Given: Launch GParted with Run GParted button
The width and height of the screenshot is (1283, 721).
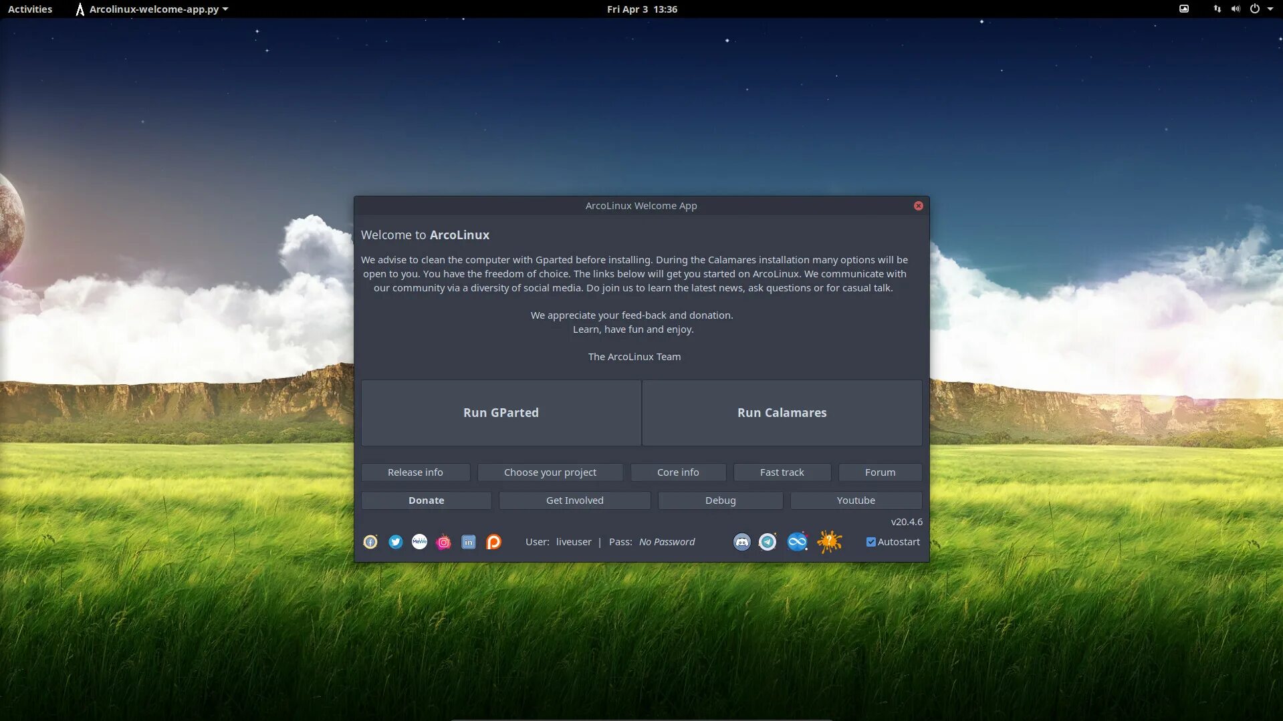Looking at the screenshot, I should 501,413.
